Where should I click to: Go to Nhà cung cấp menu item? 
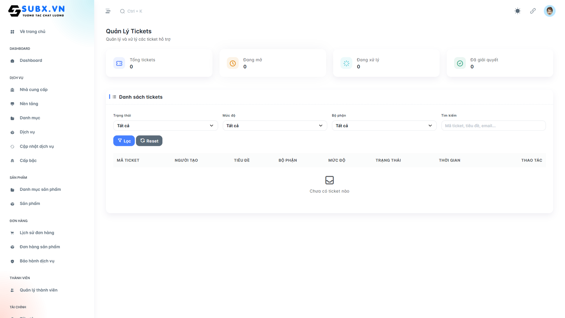pos(34,90)
